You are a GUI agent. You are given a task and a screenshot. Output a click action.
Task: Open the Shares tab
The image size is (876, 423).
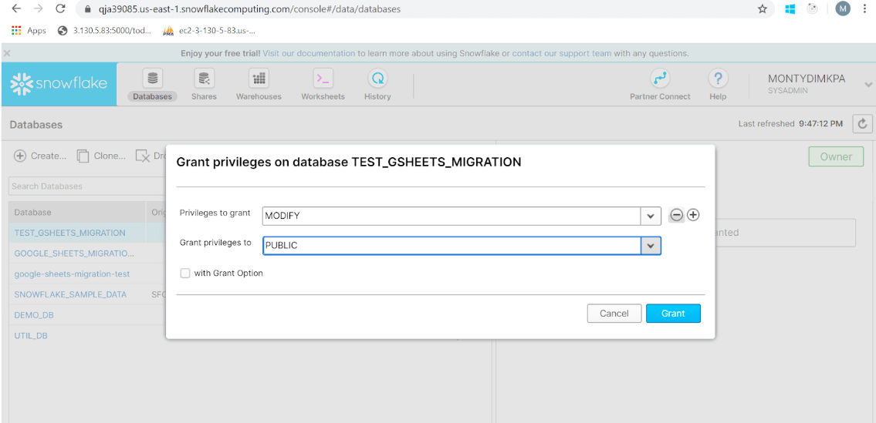[204, 86]
